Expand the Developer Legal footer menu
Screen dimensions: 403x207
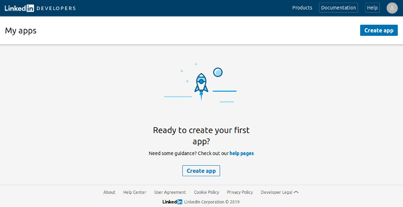pos(280,192)
